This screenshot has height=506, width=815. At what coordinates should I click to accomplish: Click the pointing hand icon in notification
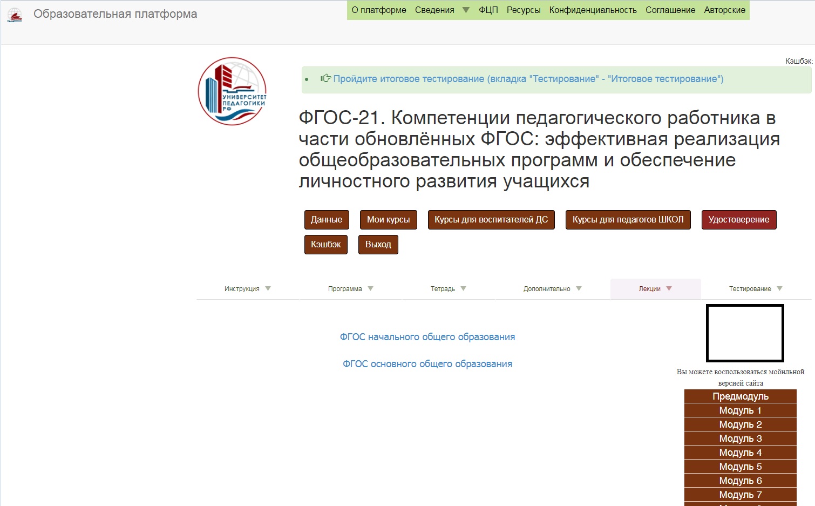click(325, 79)
